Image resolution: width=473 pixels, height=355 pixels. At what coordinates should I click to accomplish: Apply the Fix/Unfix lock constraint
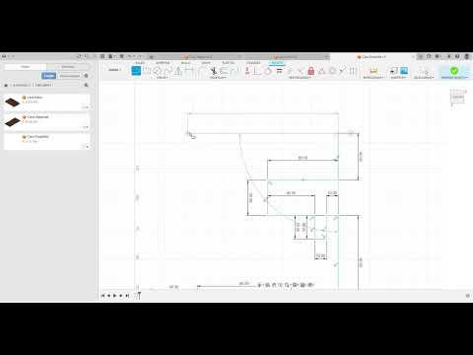(310, 71)
